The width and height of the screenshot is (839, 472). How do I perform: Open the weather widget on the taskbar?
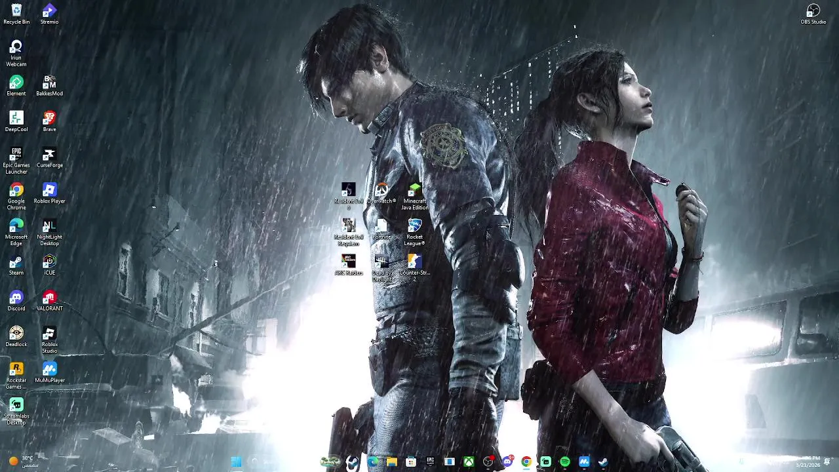point(23,462)
